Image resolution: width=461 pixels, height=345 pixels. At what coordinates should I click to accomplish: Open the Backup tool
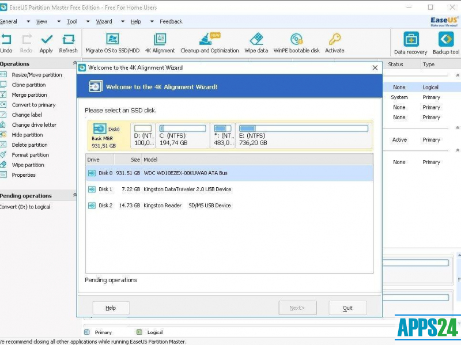[x=446, y=43]
